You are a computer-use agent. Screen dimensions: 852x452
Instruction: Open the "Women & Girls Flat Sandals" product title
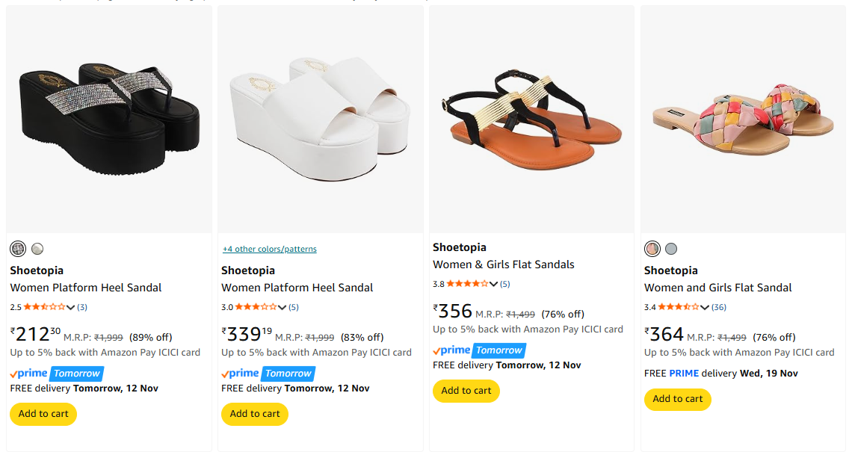coord(504,264)
